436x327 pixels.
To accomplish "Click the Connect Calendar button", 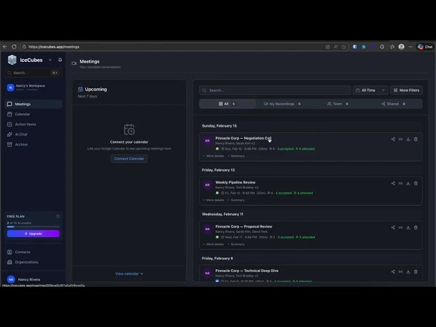I will (x=129, y=159).
